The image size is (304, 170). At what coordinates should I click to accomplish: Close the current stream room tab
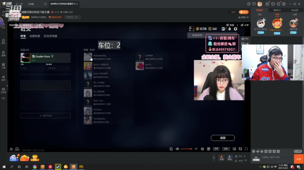coord(77,4)
